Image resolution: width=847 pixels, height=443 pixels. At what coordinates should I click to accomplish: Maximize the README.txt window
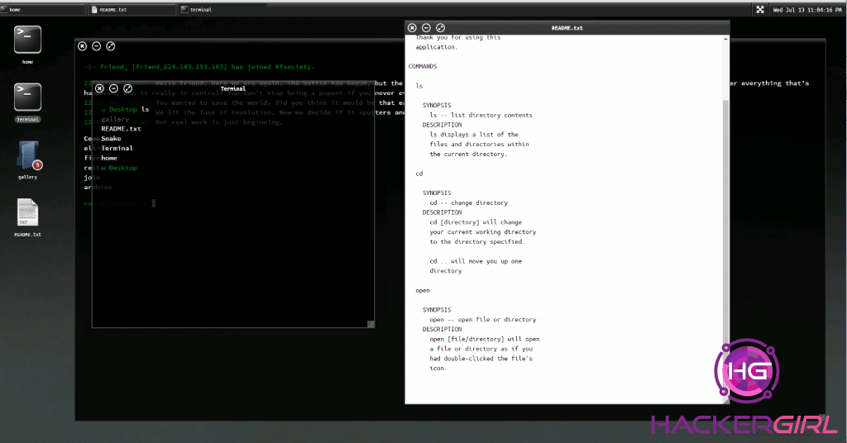tap(440, 27)
